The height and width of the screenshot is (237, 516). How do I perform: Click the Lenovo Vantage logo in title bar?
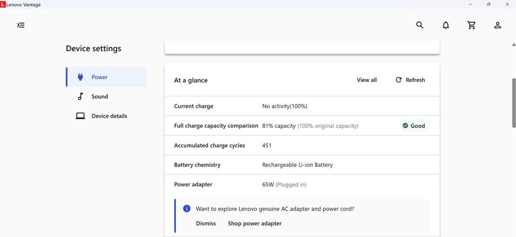point(3,5)
